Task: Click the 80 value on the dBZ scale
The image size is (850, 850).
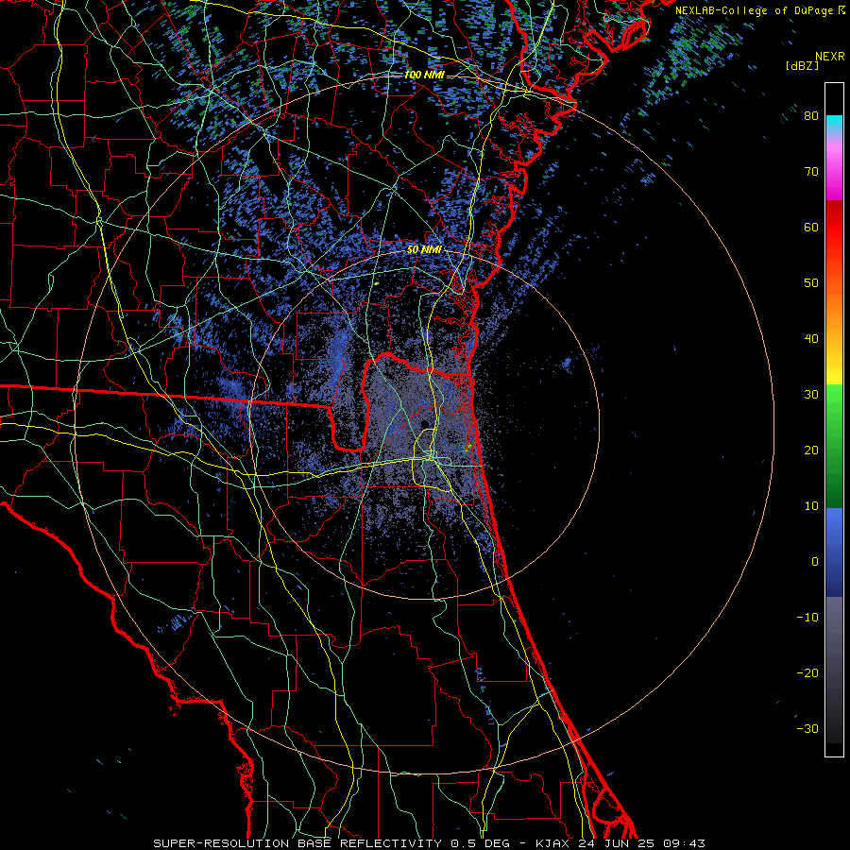Action: coord(811,116)
